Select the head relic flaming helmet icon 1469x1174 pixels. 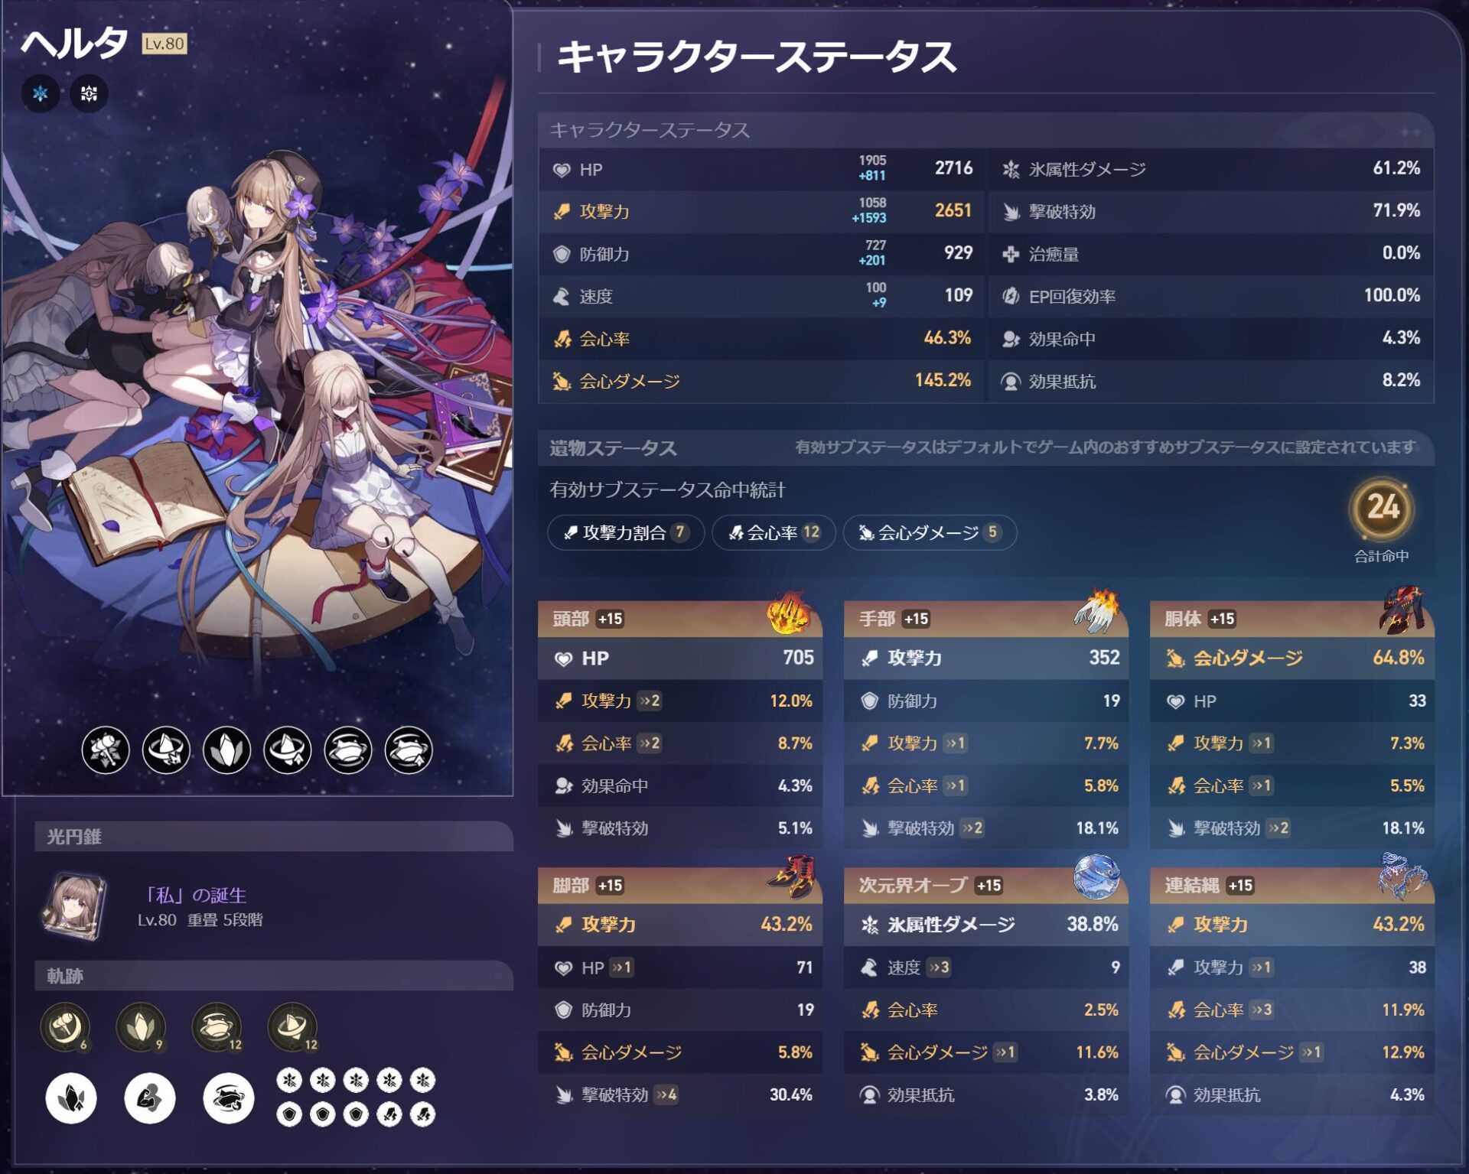[x=789, y=611]
